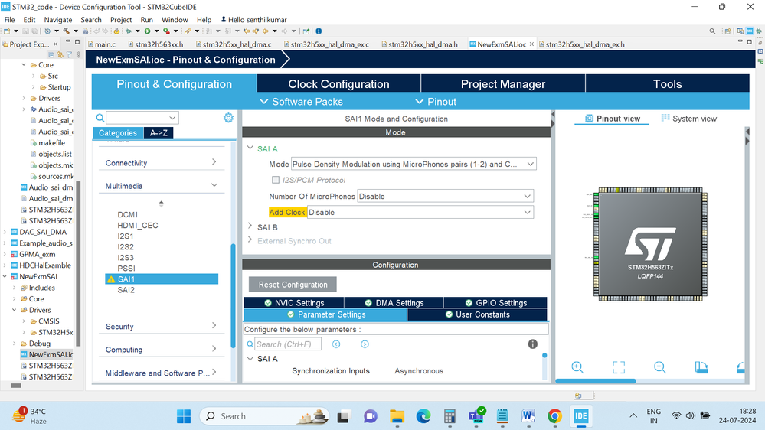The image size is (765, 430).
Task: Go to next parameter search result
Action: coord(365,344)
